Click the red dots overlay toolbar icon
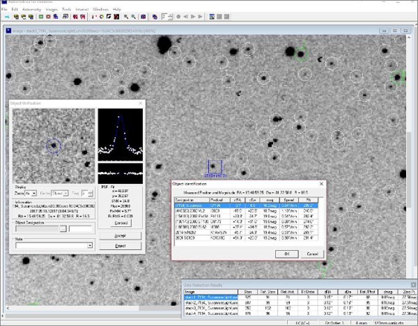 [x=93, y=17]
